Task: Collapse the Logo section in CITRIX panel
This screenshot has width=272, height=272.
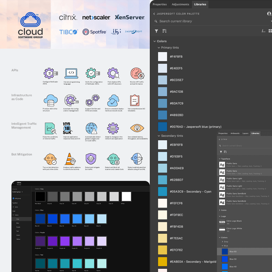Action: click(220, 216)
